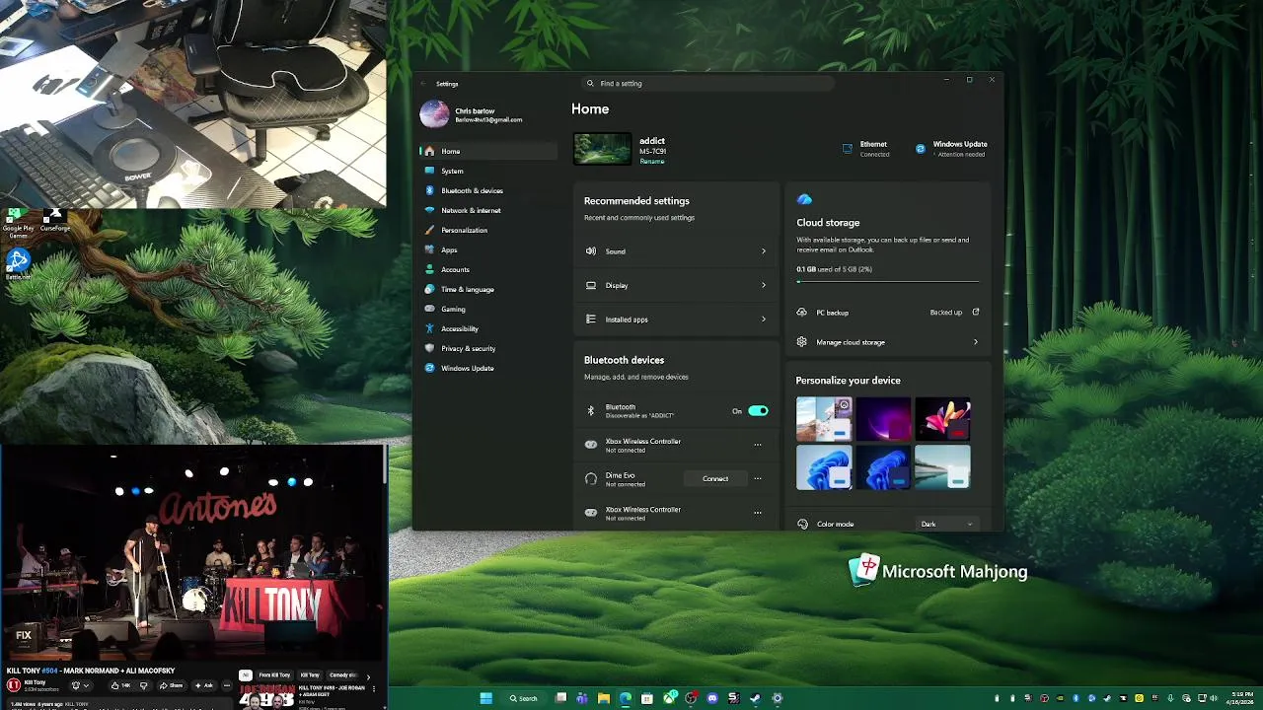
Task: Open the Xbox app from the taskbar
Action: tap(670, 698)
